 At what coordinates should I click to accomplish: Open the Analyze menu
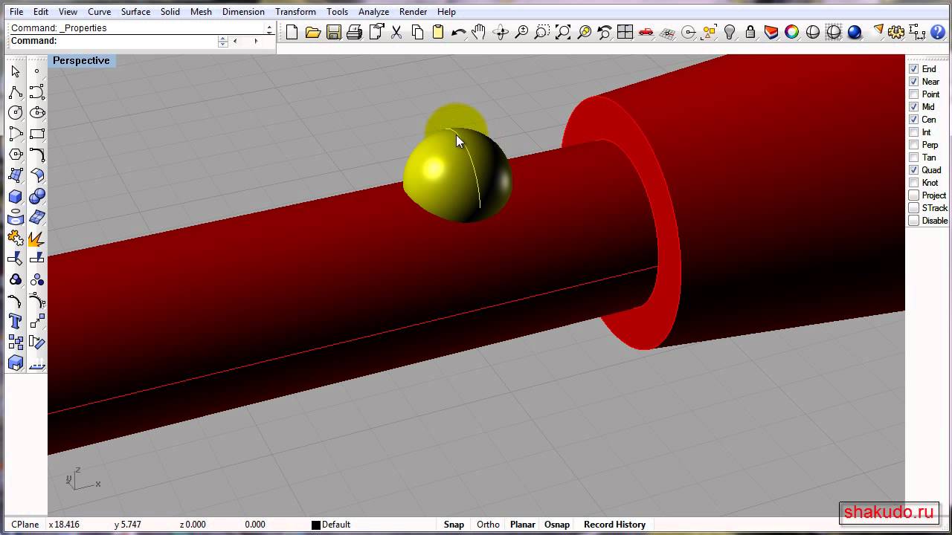(373, 12)
